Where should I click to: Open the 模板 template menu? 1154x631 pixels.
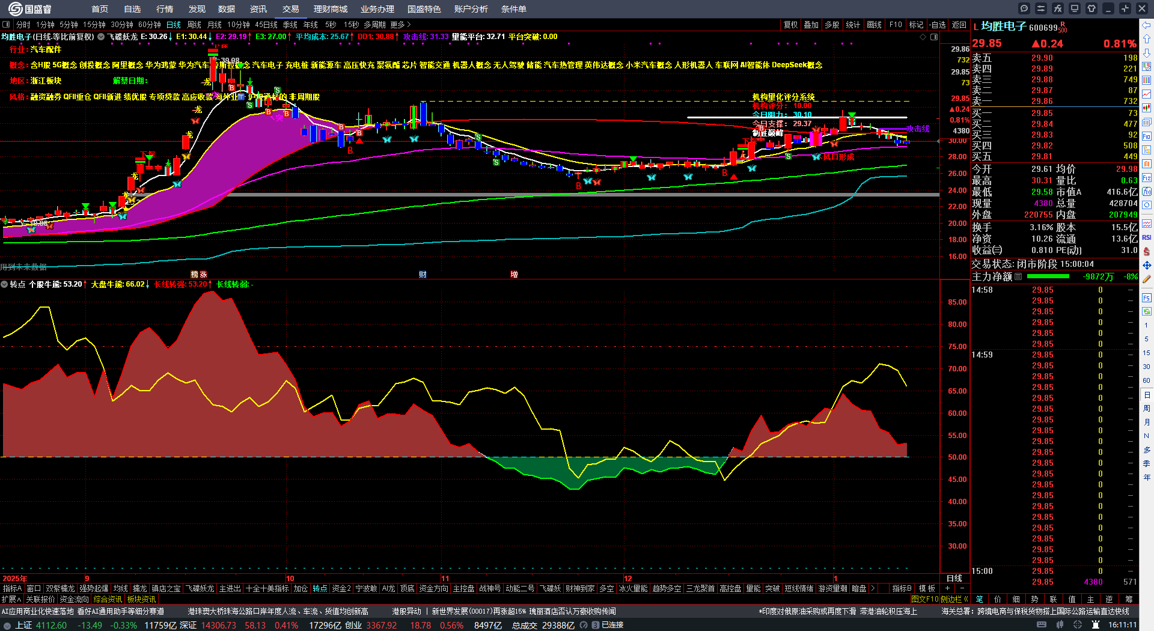pyautogui.click(x=927, y=588)
